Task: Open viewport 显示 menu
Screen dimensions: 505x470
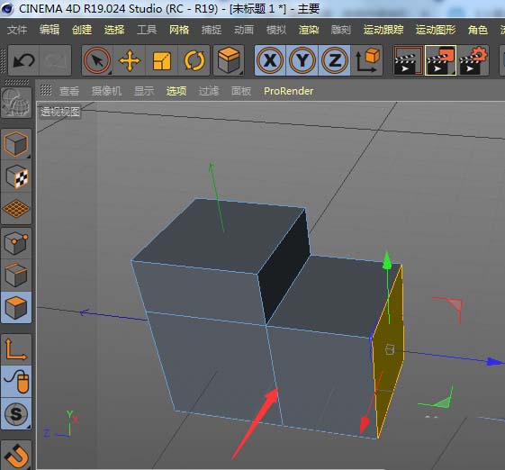Action: tap(144, 91)
